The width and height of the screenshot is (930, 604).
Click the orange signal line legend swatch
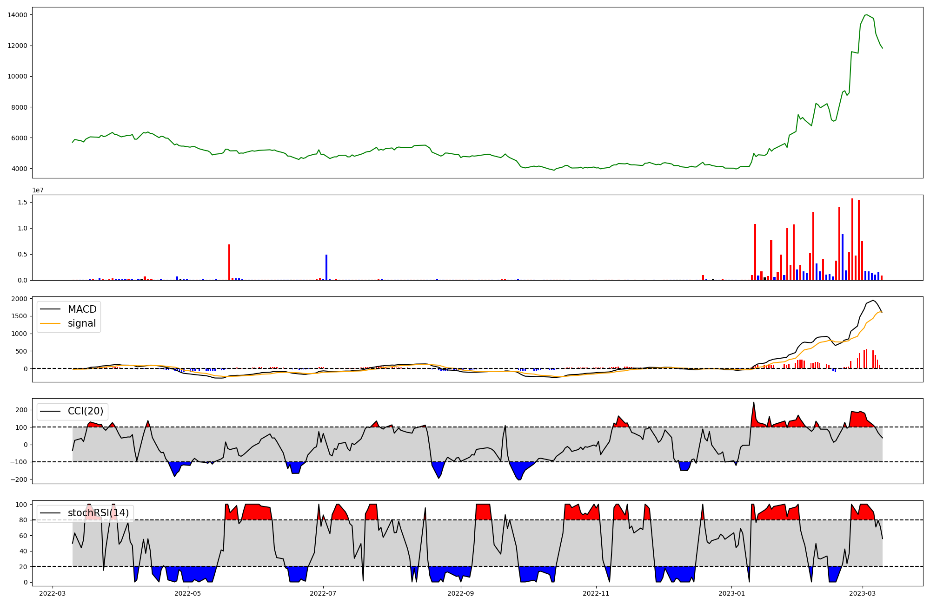[x=50, y=323]
